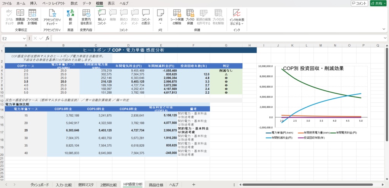Select cell with value 10,085,833
This screenshot has height=188, width=389.
tap(63, 153)
